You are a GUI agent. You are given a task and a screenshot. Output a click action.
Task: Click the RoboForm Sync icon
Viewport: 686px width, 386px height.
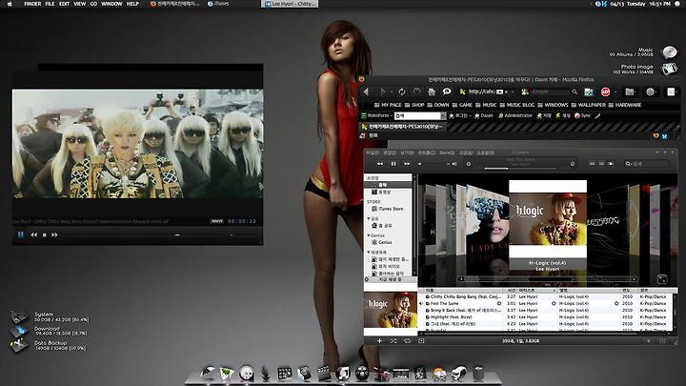(x=582, y=115)
